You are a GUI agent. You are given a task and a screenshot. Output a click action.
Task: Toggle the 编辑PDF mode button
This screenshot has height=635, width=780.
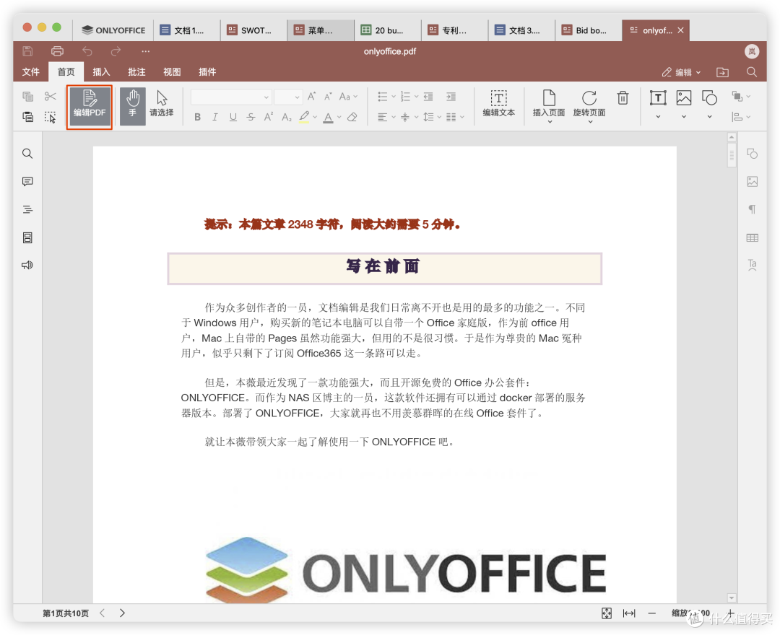pyautogui.click(x=90, y=106)
